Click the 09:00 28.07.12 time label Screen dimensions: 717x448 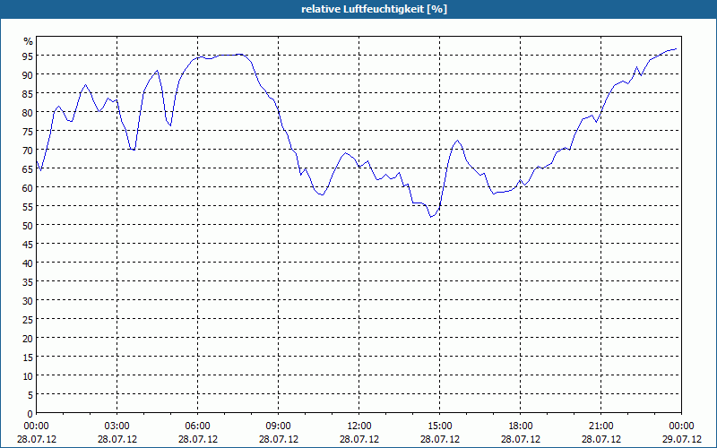click(279, 433)
